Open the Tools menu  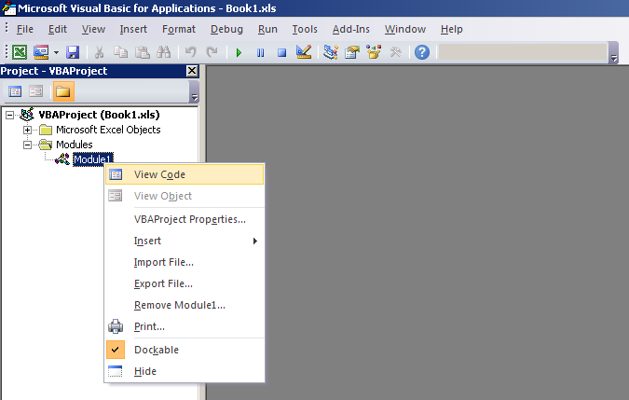pyautogui.click(x=305, y=29)
